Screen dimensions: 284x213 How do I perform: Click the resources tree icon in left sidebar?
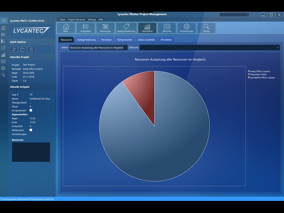click(x=3, y=41)
